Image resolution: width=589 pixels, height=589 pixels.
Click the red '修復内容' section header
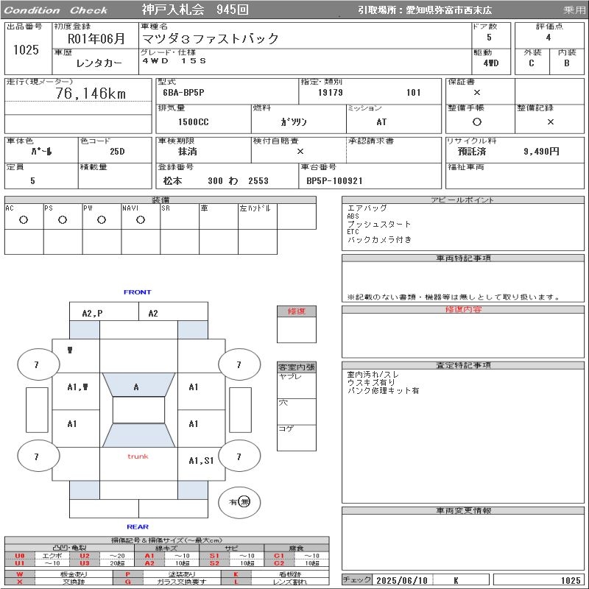coord(463,309)
